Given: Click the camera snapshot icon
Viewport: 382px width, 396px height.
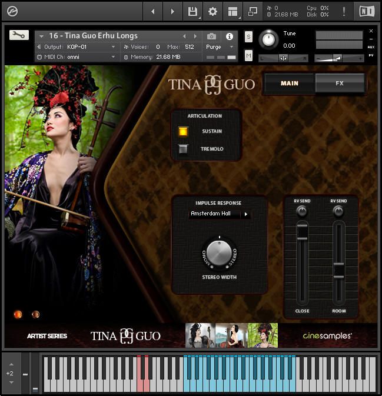Looking at the screenshot, I should 211,36.
